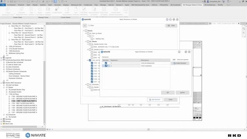Select Door Schedule - Family Check item
Image resolution: width=247 pixels, height=139 pixels.
(x=19, y=76)
